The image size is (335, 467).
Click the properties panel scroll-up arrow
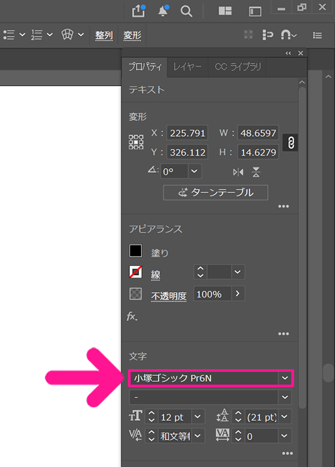pos(302,82)
